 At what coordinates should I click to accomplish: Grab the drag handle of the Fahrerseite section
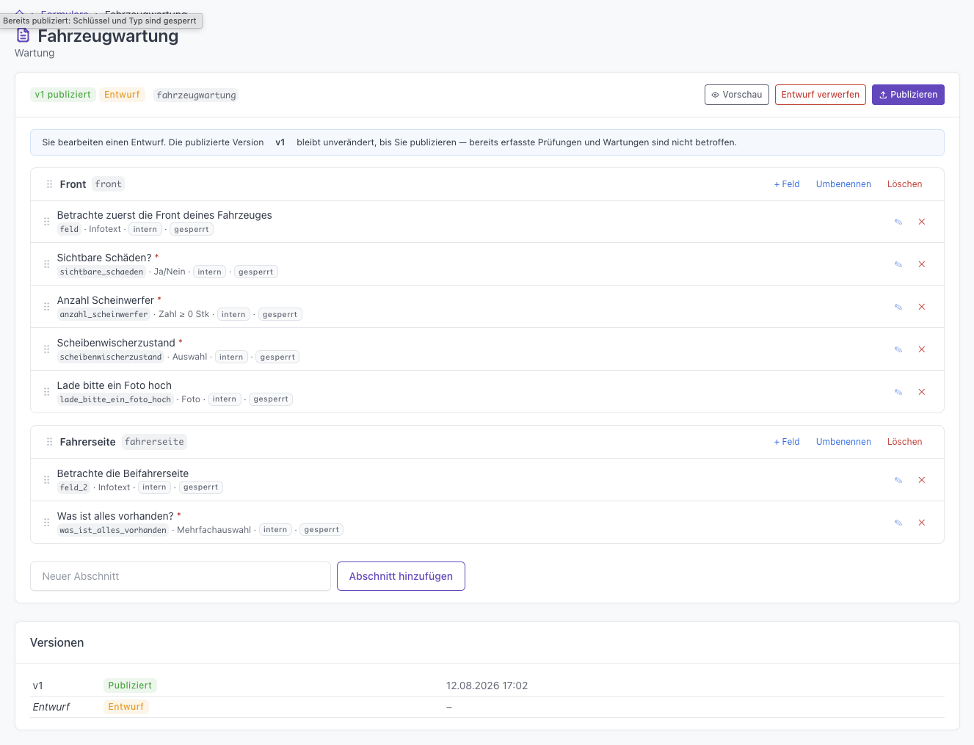(49, 442)
